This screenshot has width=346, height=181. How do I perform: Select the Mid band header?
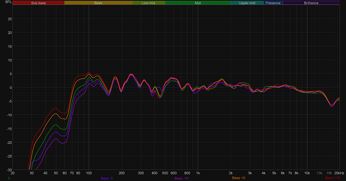(198, 3)
